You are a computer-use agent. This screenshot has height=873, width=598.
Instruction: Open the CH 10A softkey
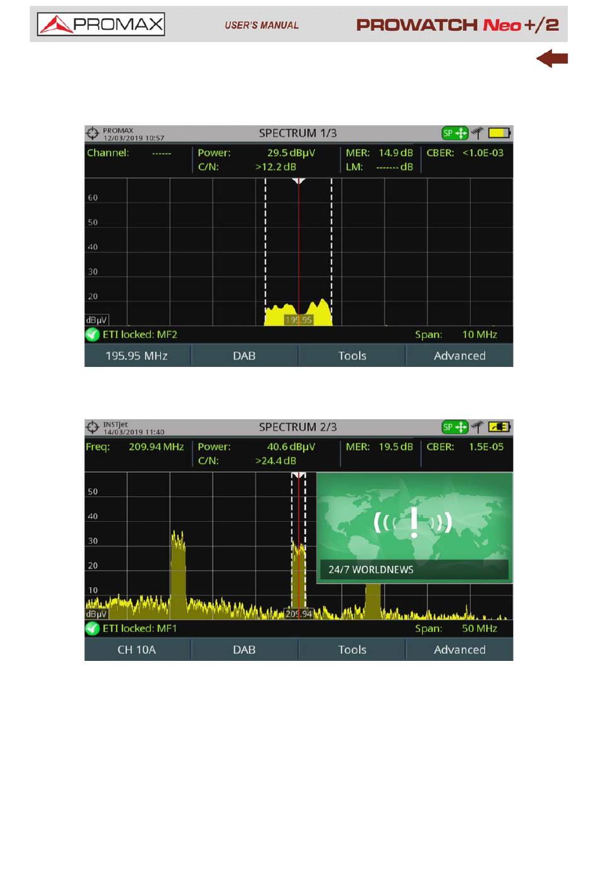[137, 650]
